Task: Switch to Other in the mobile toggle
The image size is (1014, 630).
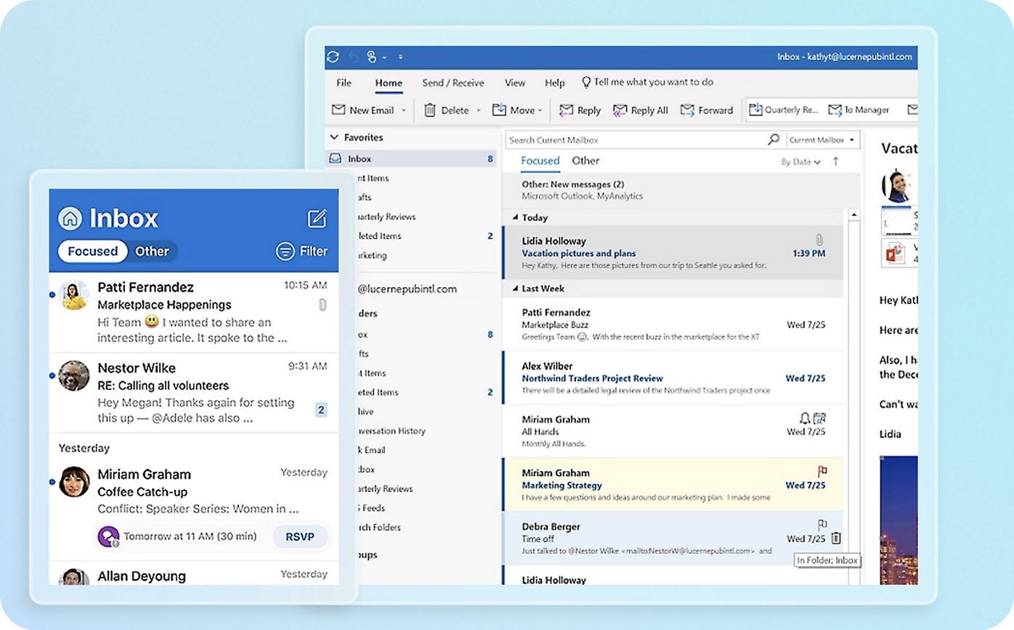Action: click(153, 251)
